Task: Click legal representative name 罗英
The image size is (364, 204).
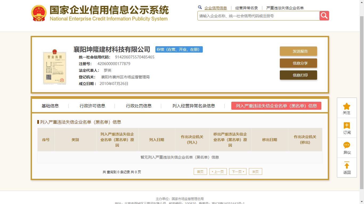Action: click(x=107, y=70)
